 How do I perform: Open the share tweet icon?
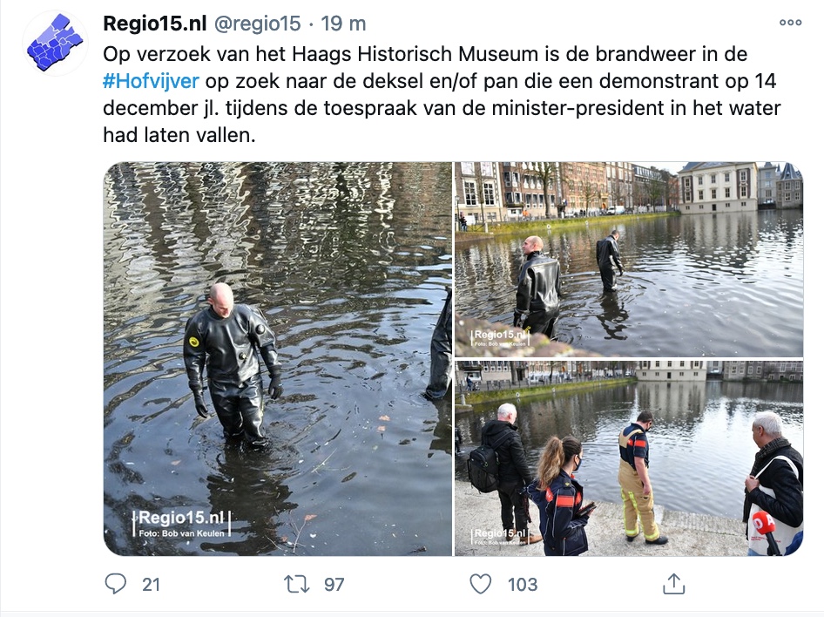[674, 584]
